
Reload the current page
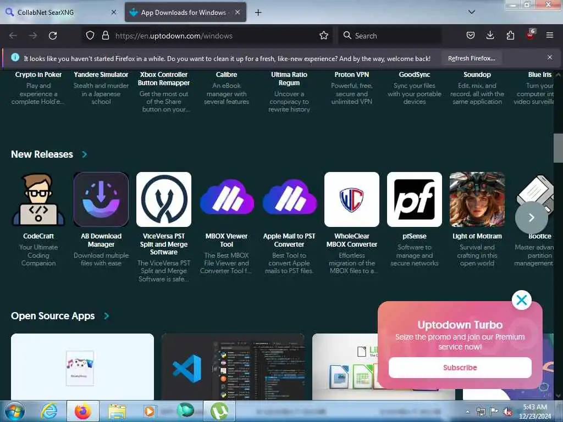pos(53,36)
